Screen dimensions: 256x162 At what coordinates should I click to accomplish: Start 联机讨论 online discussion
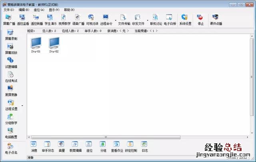coord(156,20)
